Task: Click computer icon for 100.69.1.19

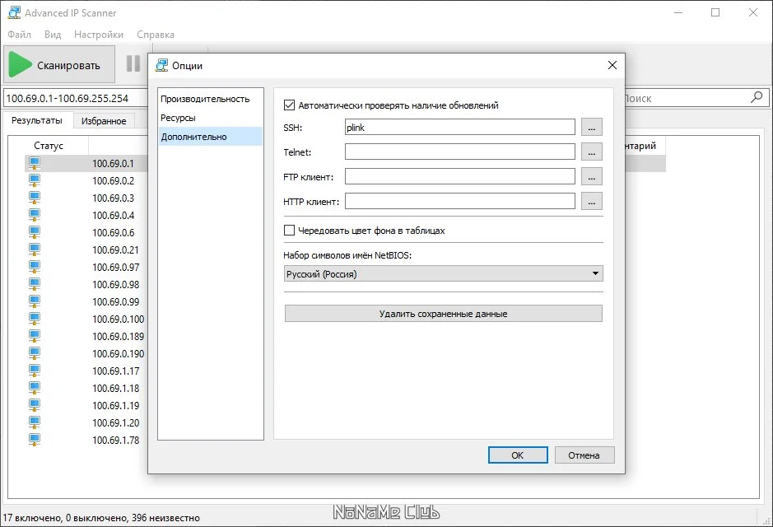Action: pyautogui.click(x=35, y=405)
